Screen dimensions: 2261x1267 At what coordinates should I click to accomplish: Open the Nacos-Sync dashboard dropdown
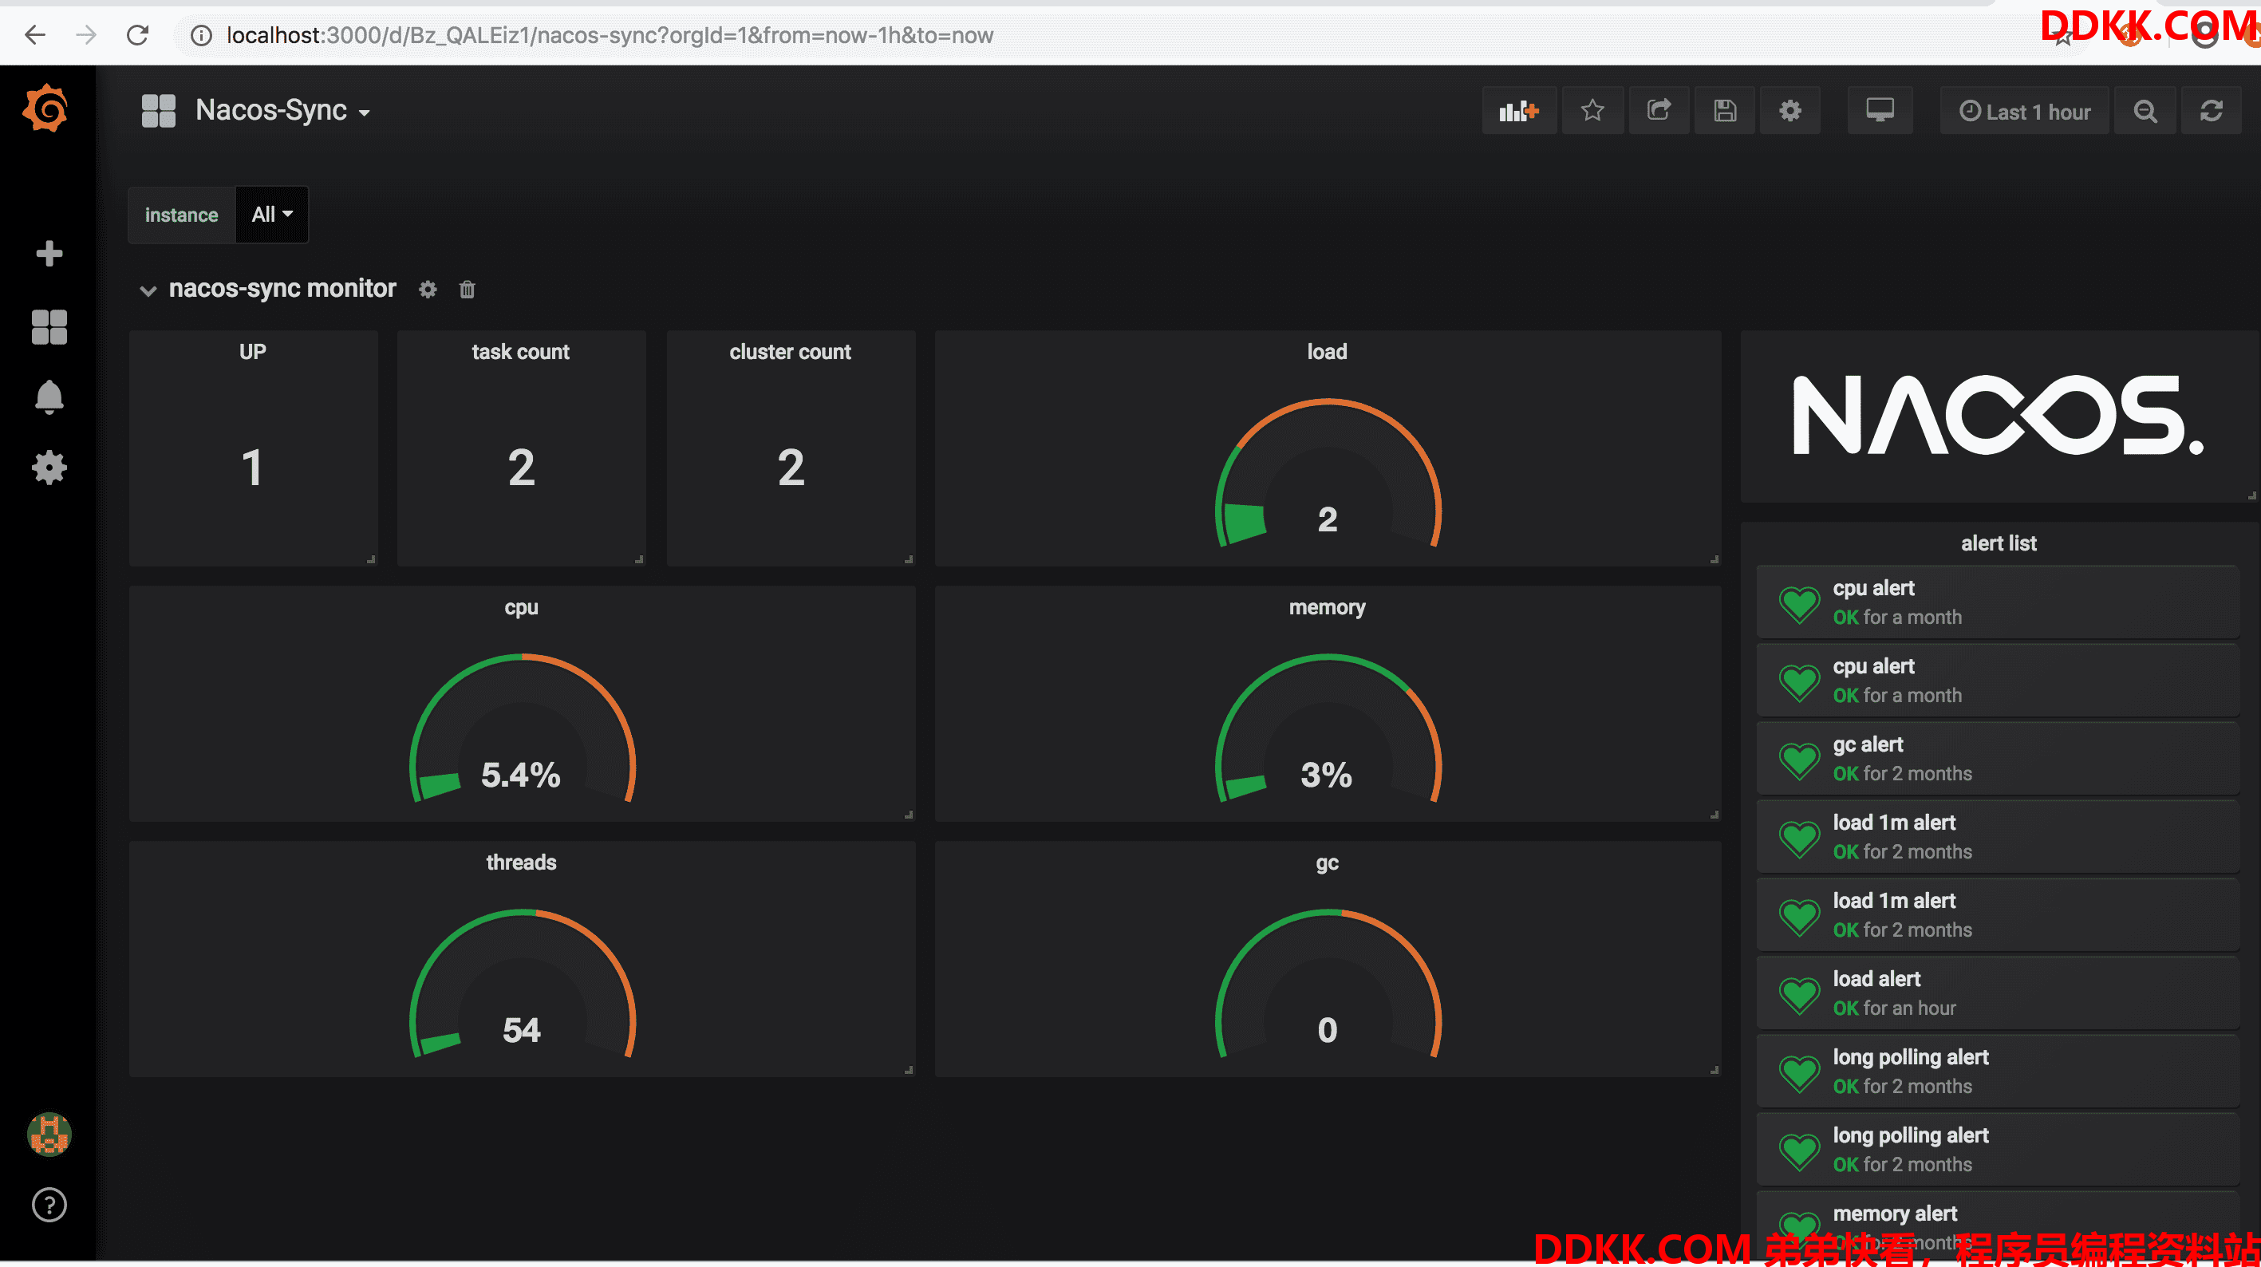coord(282,111)
